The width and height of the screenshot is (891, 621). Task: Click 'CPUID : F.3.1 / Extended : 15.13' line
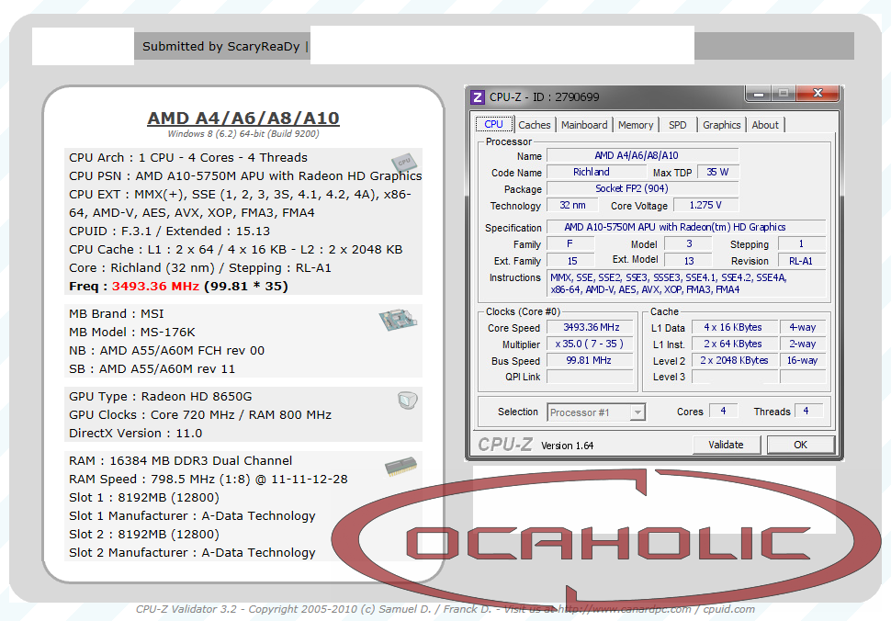[x=169, y=231]
